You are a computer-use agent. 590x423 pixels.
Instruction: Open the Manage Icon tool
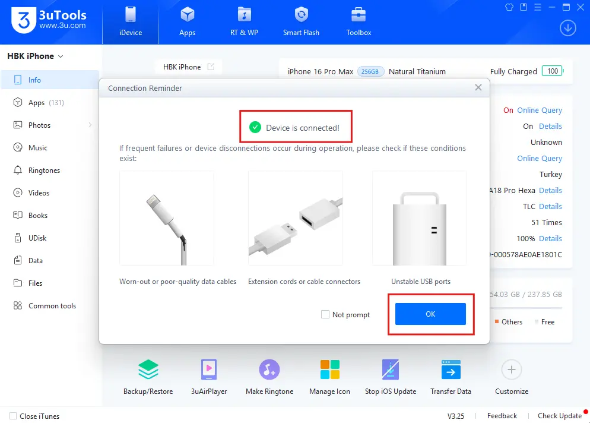point(329,370)
